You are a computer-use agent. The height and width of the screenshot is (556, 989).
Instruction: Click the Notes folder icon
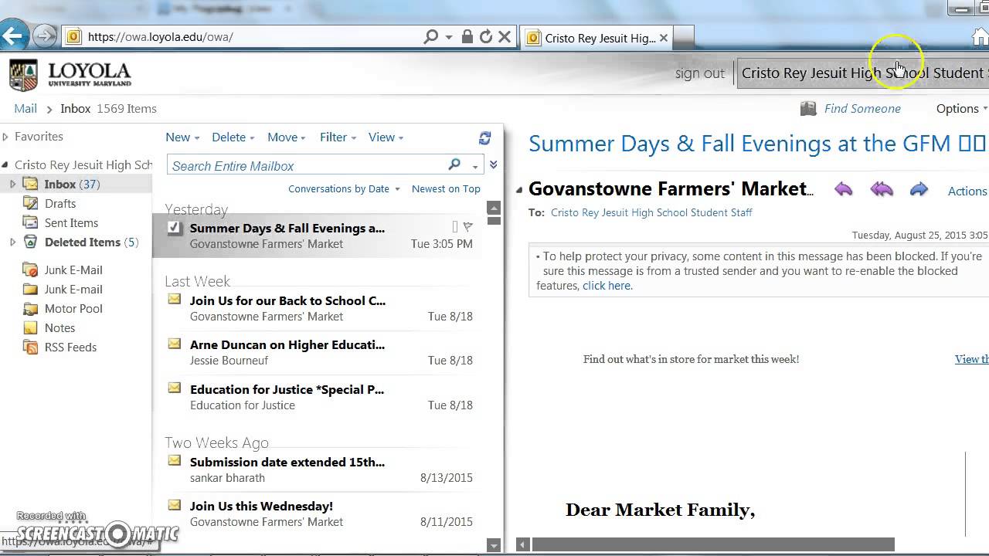(x=30, y=327)
